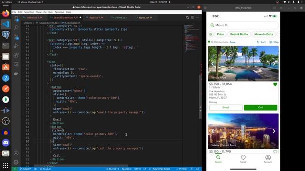Open the Manage gear in VS Code
This screenshot has height=171, width=305.
coord(16,162)
